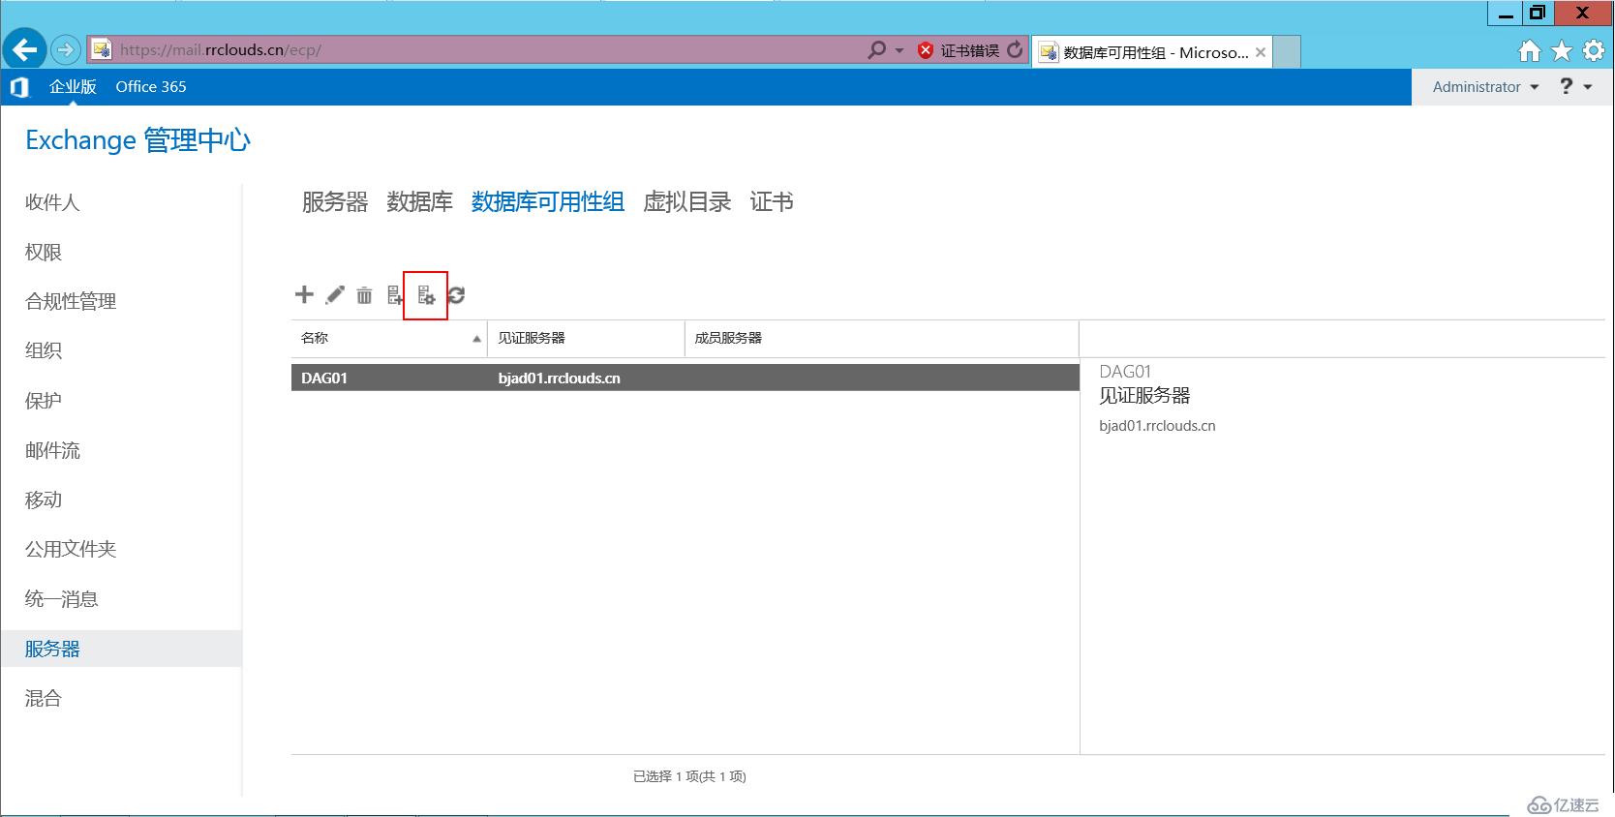Viewport: 1615px width, 817px height.
Task: Switch to the 数据库 tab
Action: [419, 201]
